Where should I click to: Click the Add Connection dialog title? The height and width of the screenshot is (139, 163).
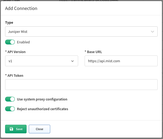pyautogui.click(x=21, y=8)
